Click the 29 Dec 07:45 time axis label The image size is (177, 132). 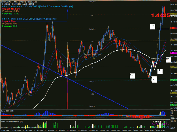coord(160,131)
